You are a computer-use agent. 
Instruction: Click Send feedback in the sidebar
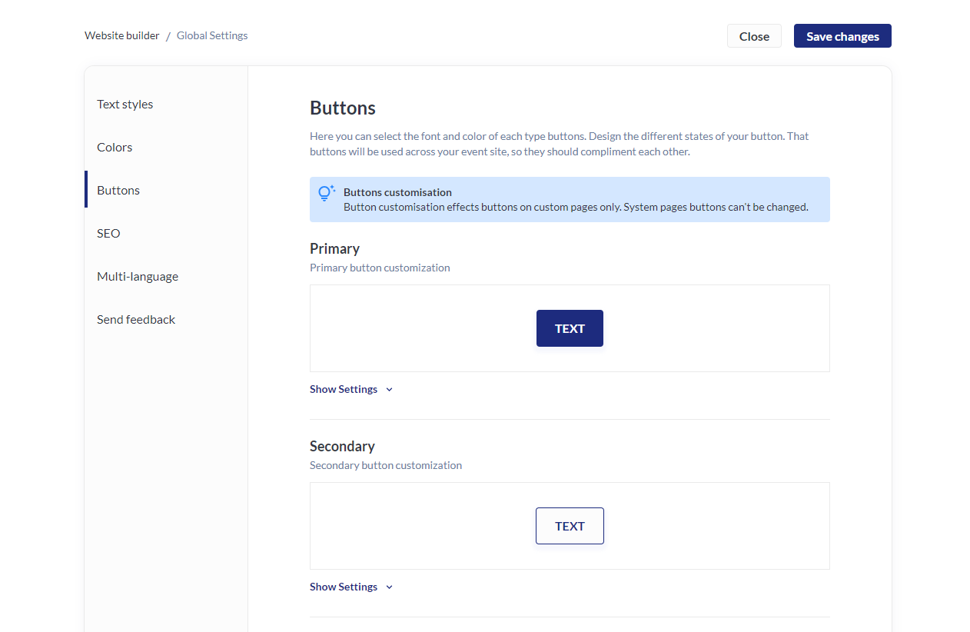click(136, 320)
